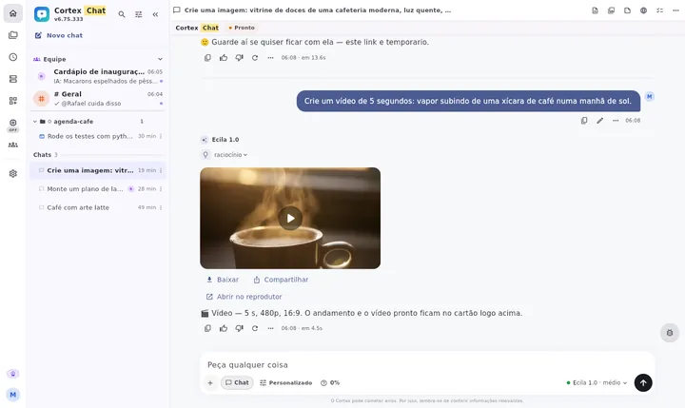Image resolution: width=685 pixels, height=408 pixels.
Task: Dislike the video response answered in 4.5s
Action: pyautogui.click(x=240, y=328)
